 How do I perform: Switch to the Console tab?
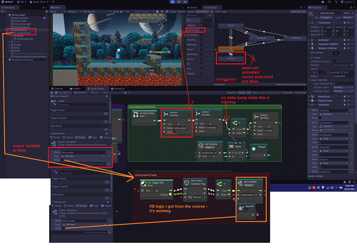point(57,88)
